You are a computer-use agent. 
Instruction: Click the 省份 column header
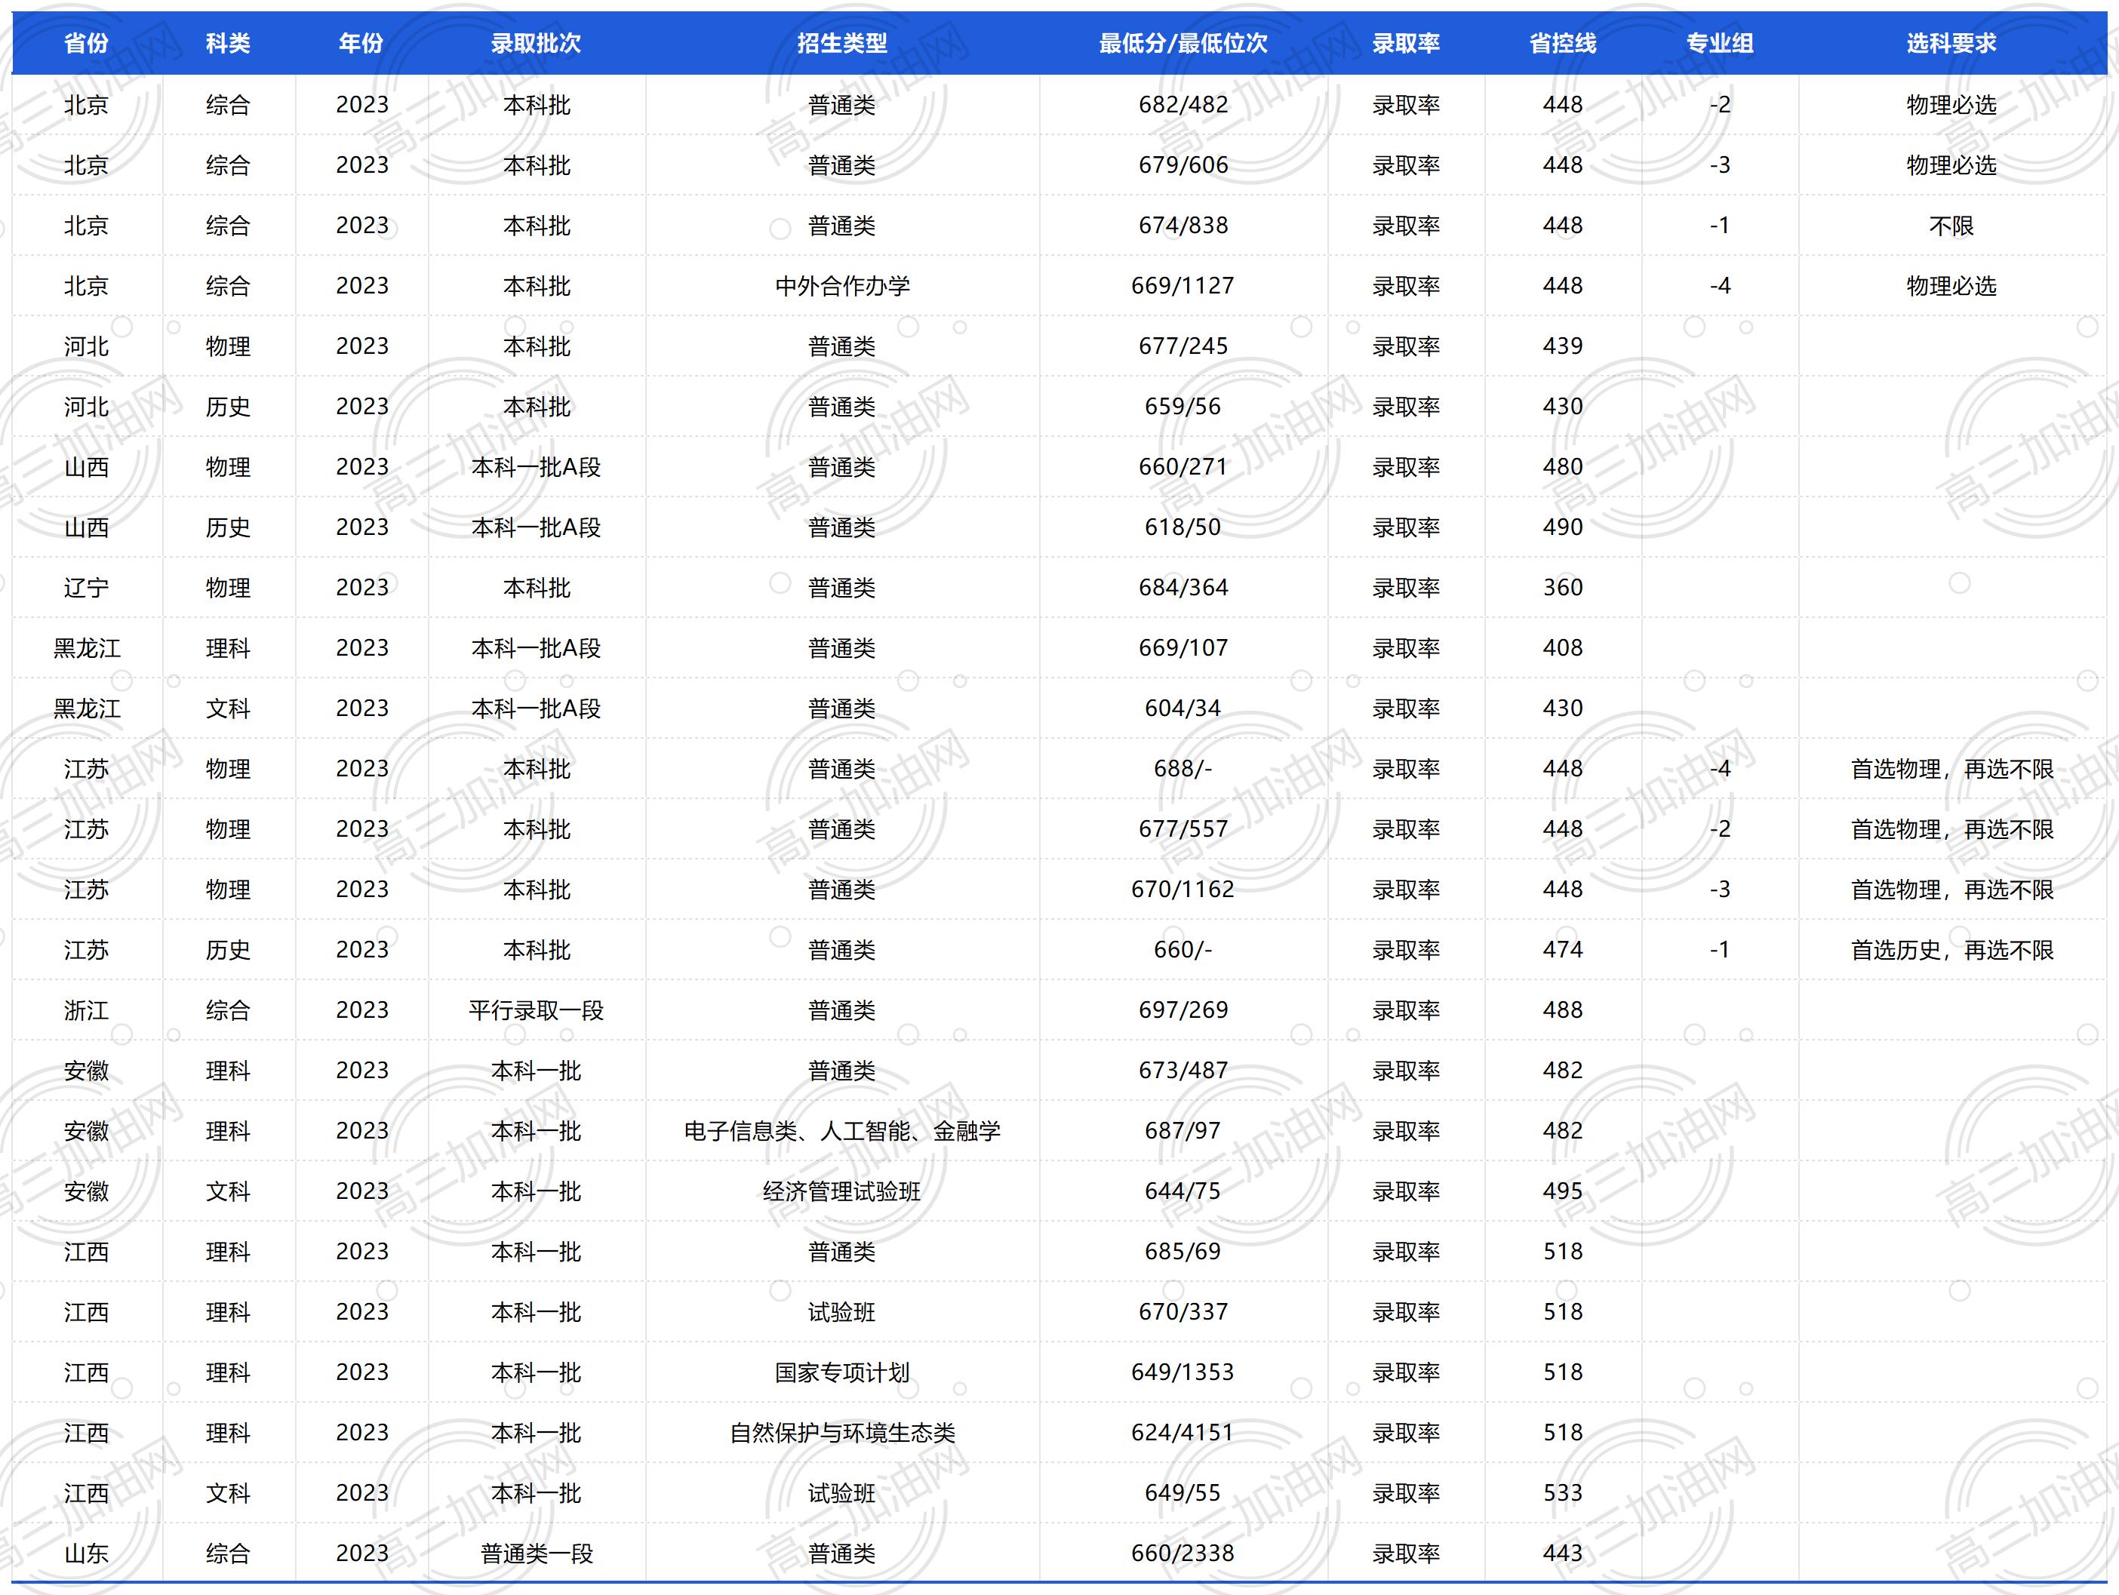(86, 43)
